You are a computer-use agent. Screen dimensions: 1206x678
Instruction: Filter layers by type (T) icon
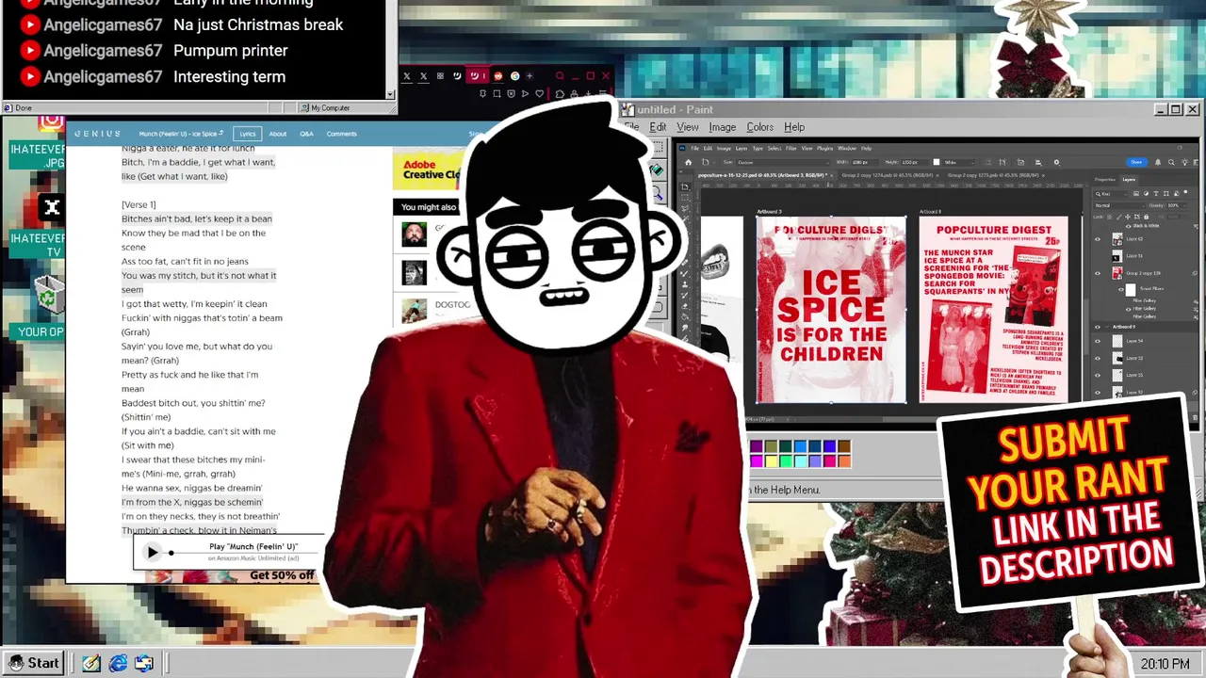coord(1156,194)
